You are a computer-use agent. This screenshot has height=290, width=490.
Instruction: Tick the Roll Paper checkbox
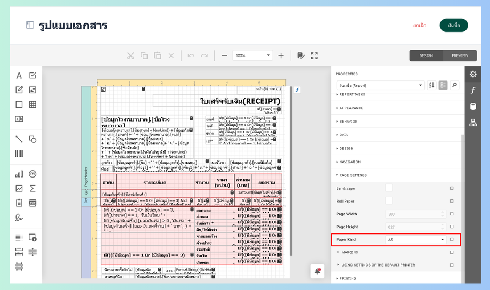tap(389, 201)
